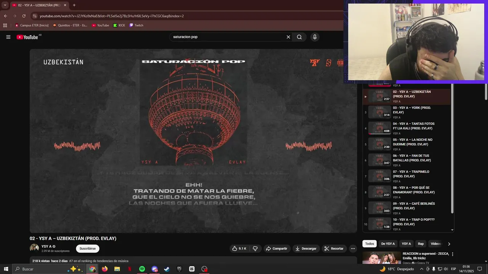Image resolution: width=488 pixels, height=274 pixels.
Task: Open the Windows Start menu
Action: (6, 269)
